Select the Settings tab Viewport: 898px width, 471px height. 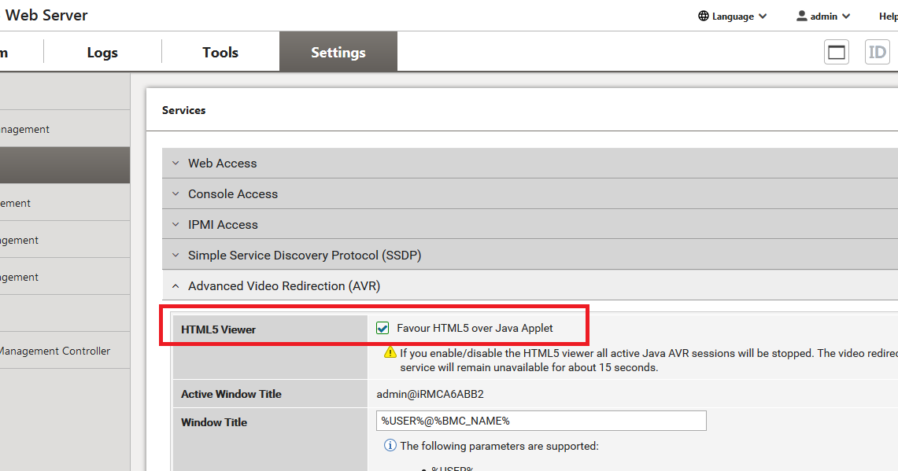pyautogui.click(x=338, y=51)
